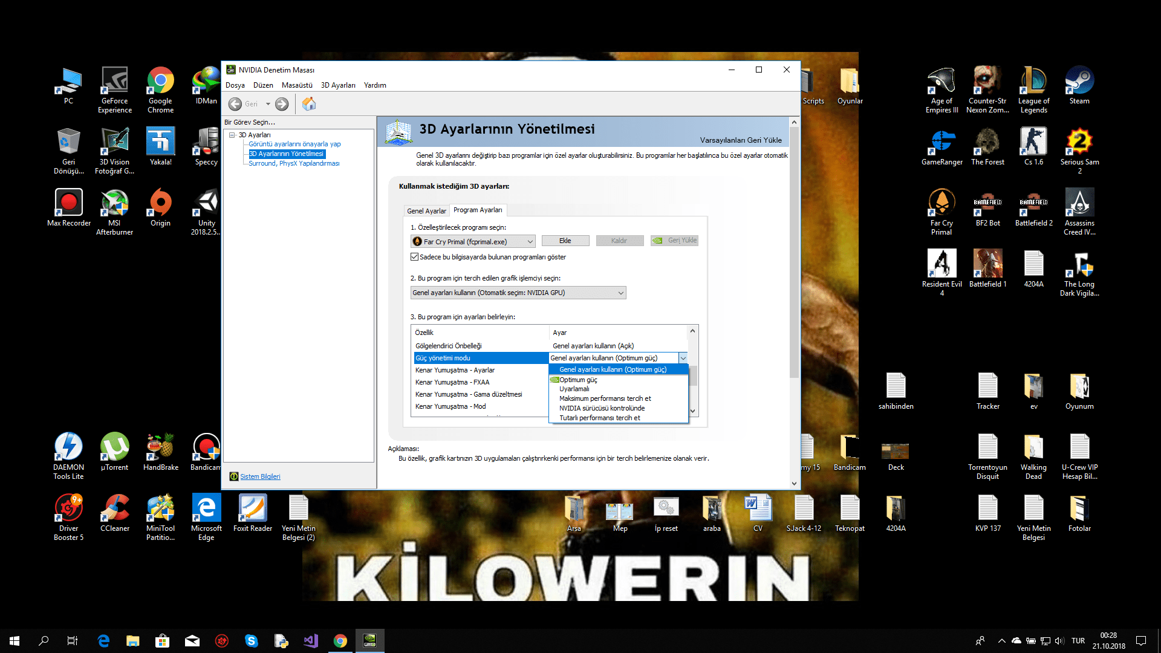Toggle 'Sadece bu bilgisayarda bulunan programları göster' checkbox
This screenshot has width=1161, height=653.
pyautogui.click(x=415, y=257)
